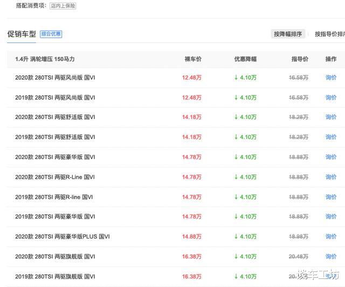Open 2020款 280TSI 两驱旗舰版 国VI
The width and height of the screenshot is (345, 287).
click(55, 257)
